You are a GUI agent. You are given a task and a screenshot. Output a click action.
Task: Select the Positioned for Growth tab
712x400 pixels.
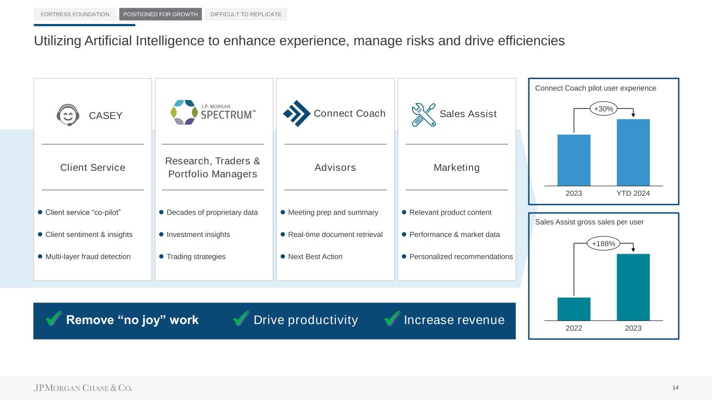(161, 15)
